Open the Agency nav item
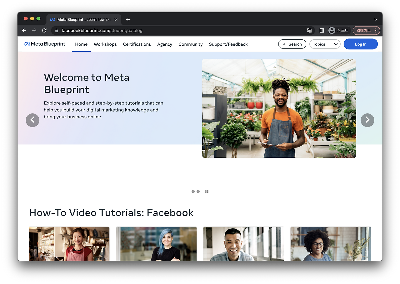 pyautogui.click(x=165, y=44)
